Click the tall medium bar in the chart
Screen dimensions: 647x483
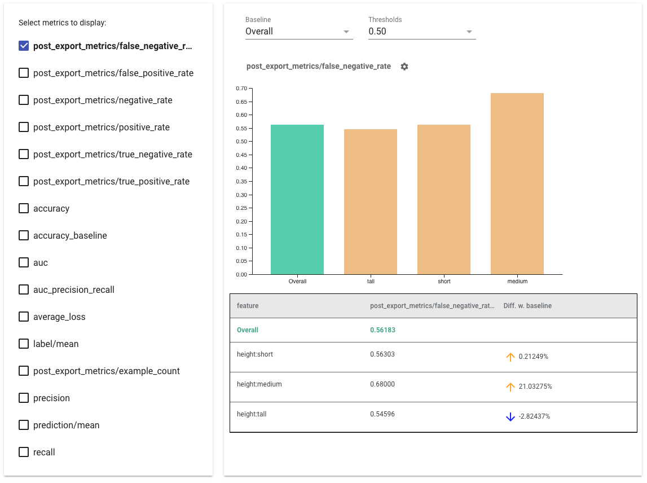(x=517, y=181)
